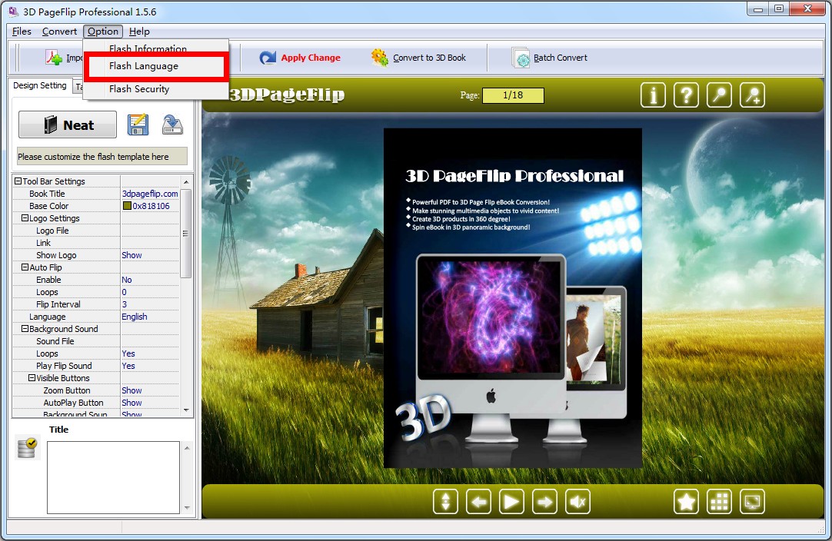Open the Help menu
This screenshot has height=541, width=832.
[x=139, y=32]
